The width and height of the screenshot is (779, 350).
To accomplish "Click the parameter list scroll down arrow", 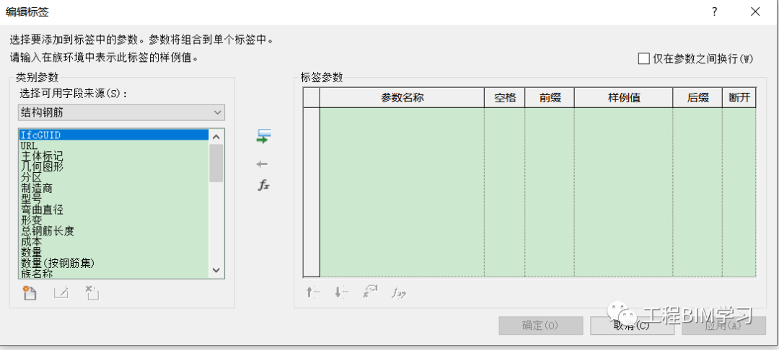I will click(x=216, y=270).
